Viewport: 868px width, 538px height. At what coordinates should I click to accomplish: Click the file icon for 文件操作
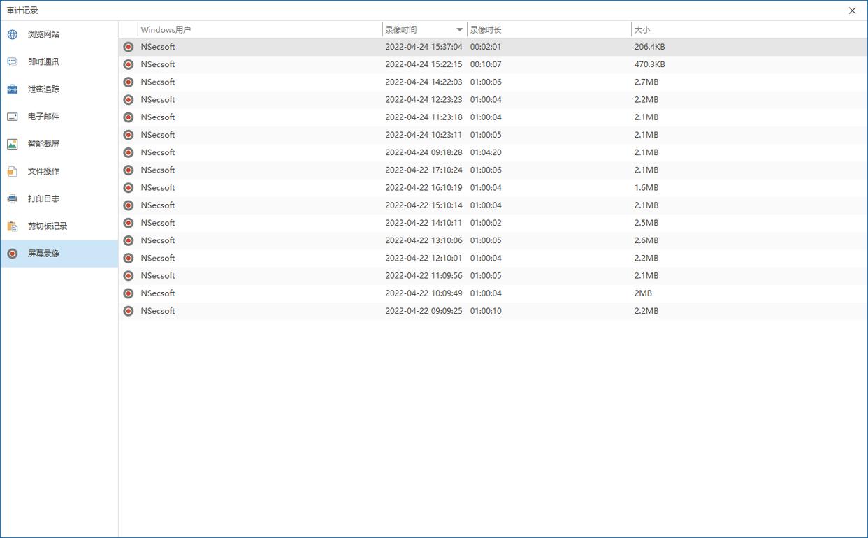pos(13,171)
